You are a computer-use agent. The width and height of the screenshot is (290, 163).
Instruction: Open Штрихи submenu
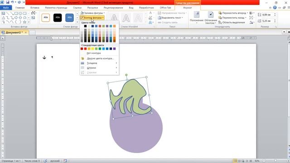[99, 68]
